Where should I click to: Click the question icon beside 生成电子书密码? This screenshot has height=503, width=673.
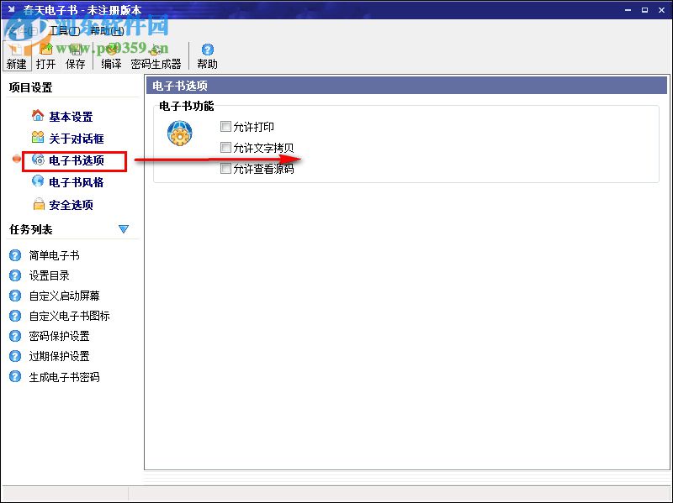point(15,376)
